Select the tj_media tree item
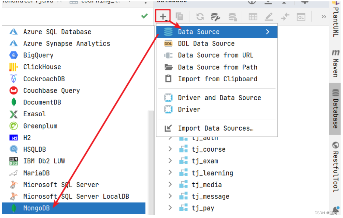 pyautogui.click(x=207, y=185)
